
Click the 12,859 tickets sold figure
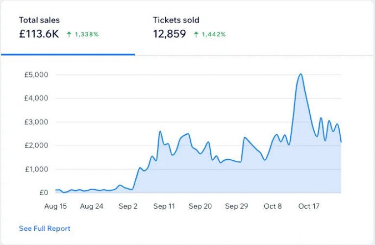pyautogui.click(x=170, y=34)
